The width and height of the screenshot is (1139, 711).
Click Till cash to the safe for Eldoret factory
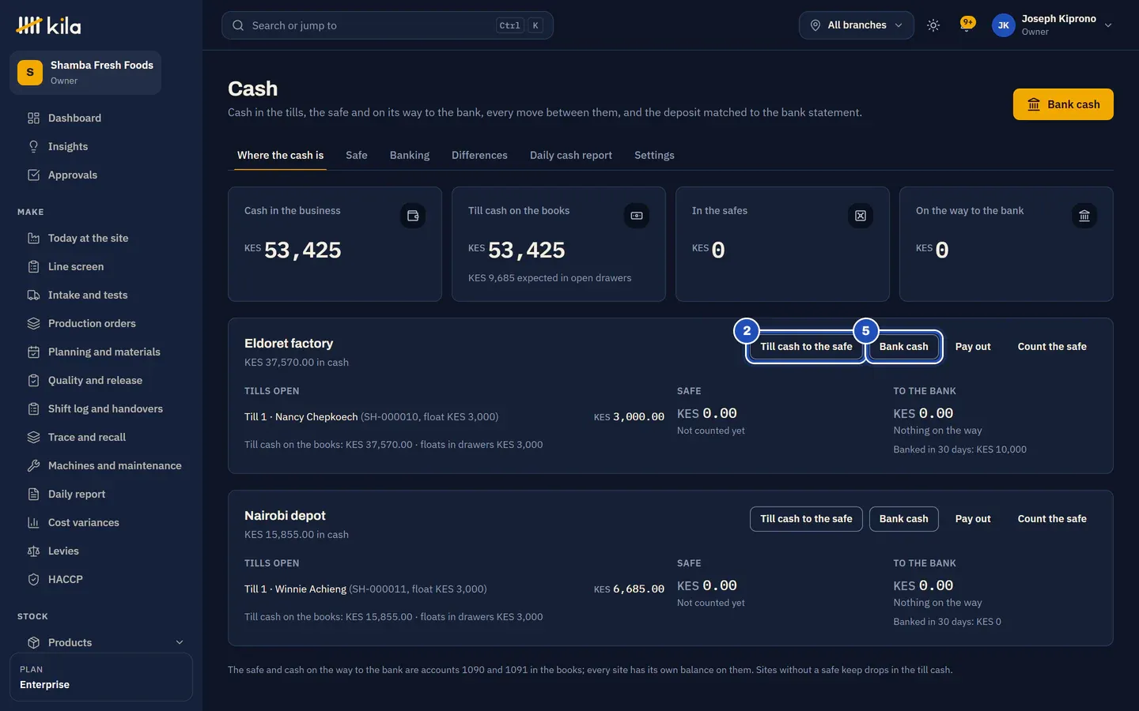click(x=806, y=347)
